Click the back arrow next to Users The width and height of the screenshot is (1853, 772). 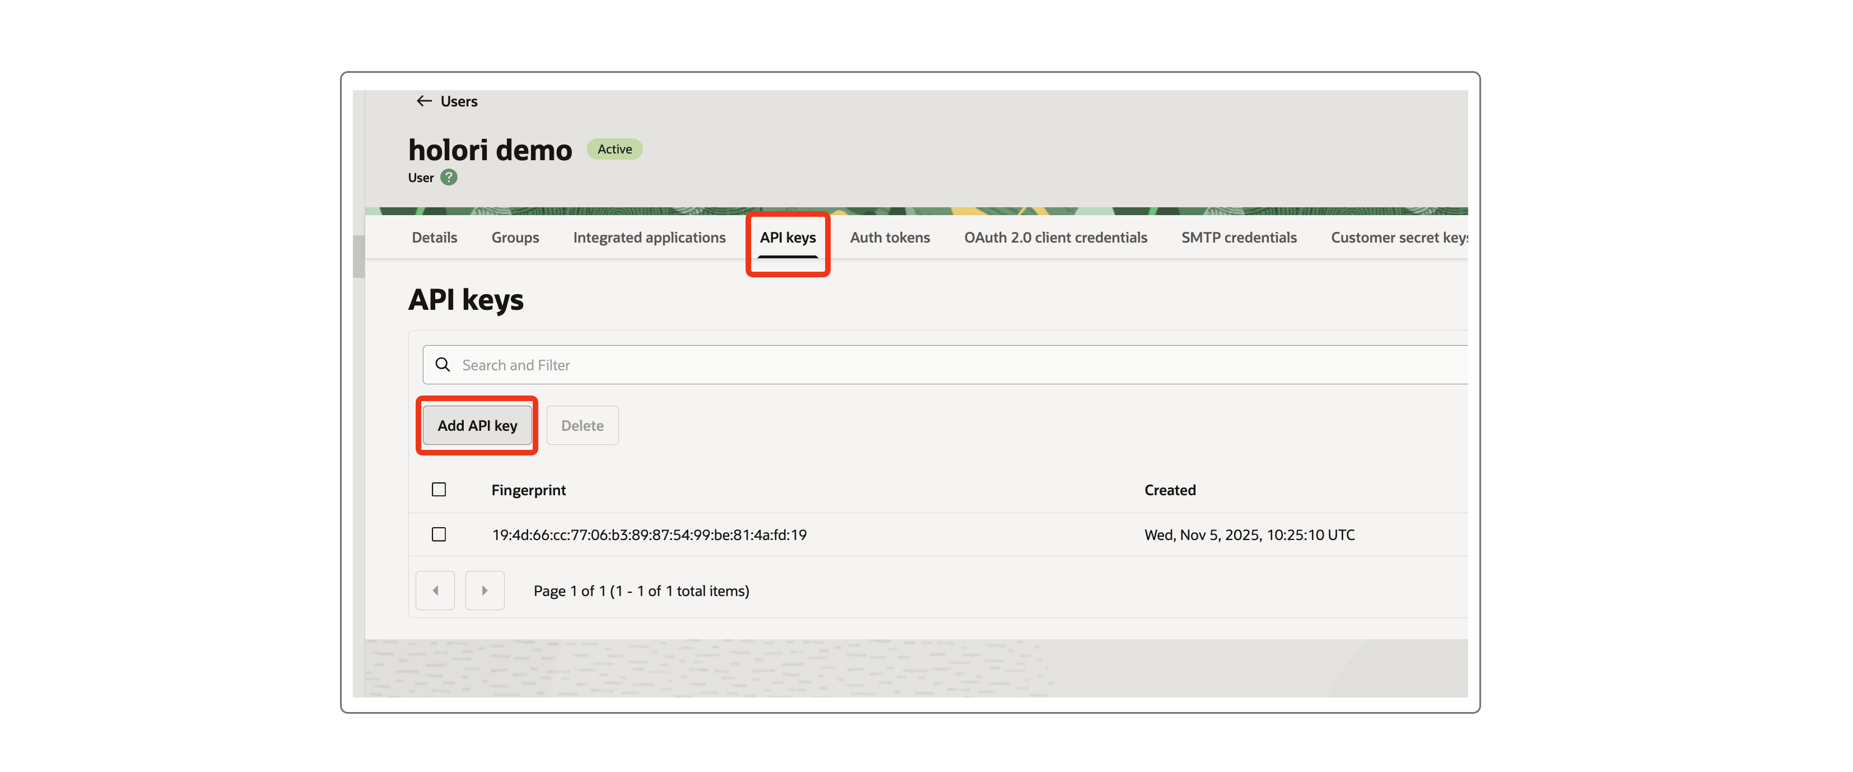(423, 101)
